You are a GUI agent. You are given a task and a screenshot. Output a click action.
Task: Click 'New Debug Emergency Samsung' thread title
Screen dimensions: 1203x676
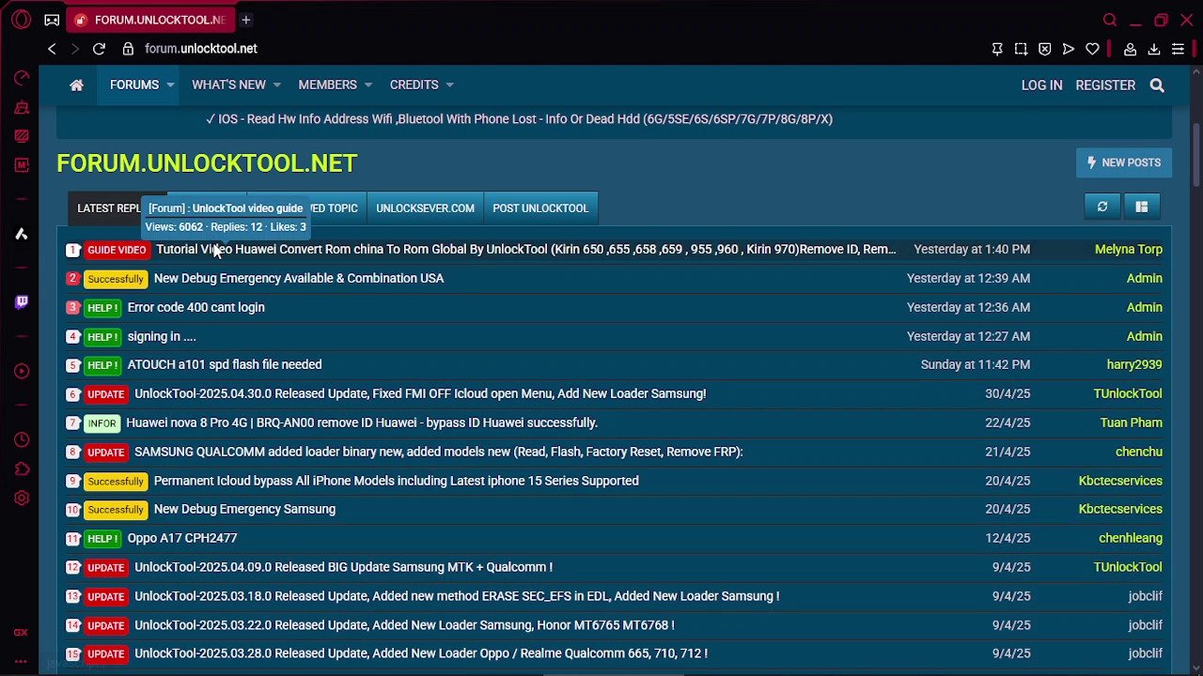pyautogui.click(x=244, y=509)
